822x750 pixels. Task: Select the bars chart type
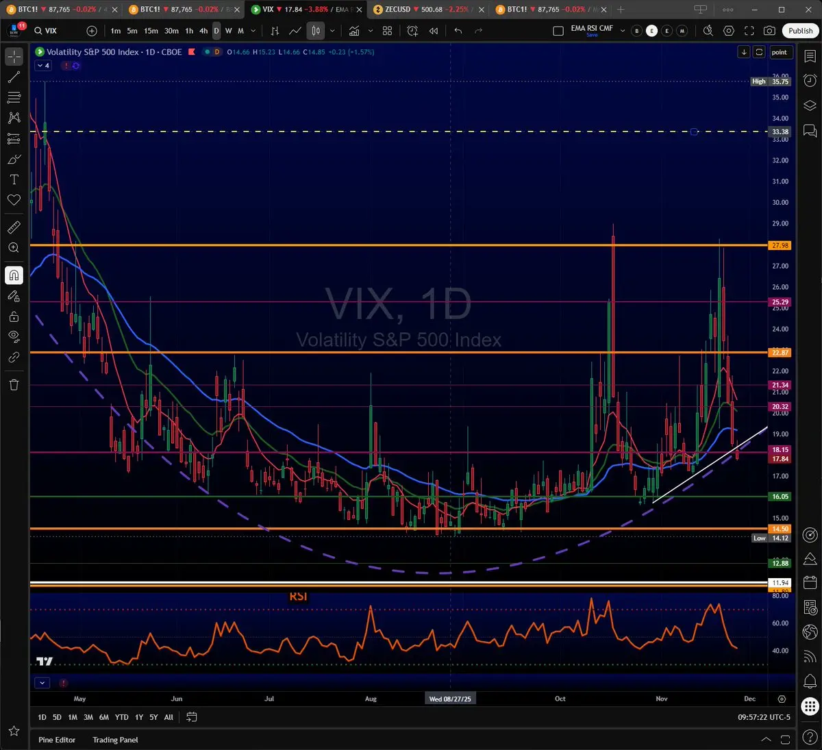point(275,31)
